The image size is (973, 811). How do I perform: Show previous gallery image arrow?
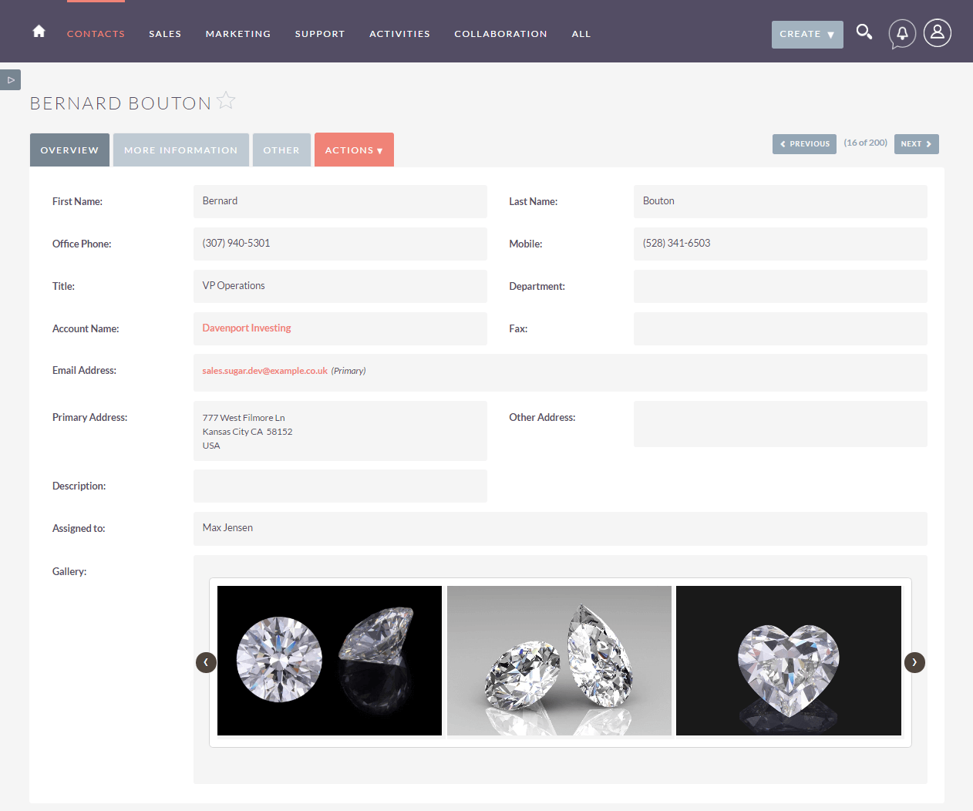(206, 662)
